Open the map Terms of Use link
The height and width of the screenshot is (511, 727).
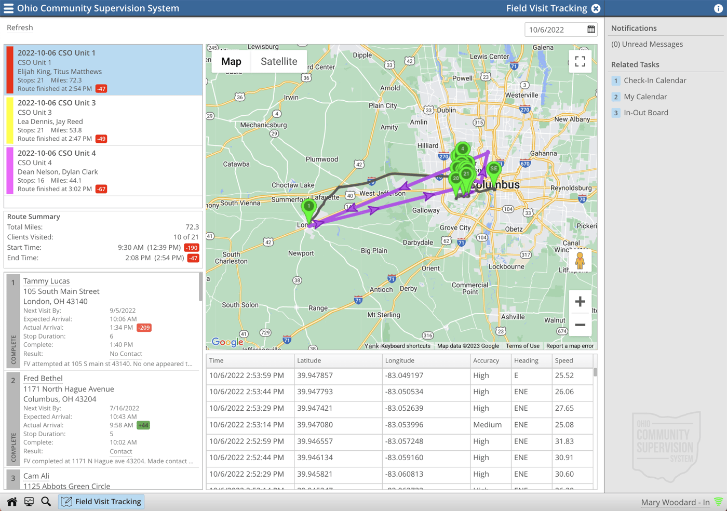pyautogui.click(x=522, y=346)
